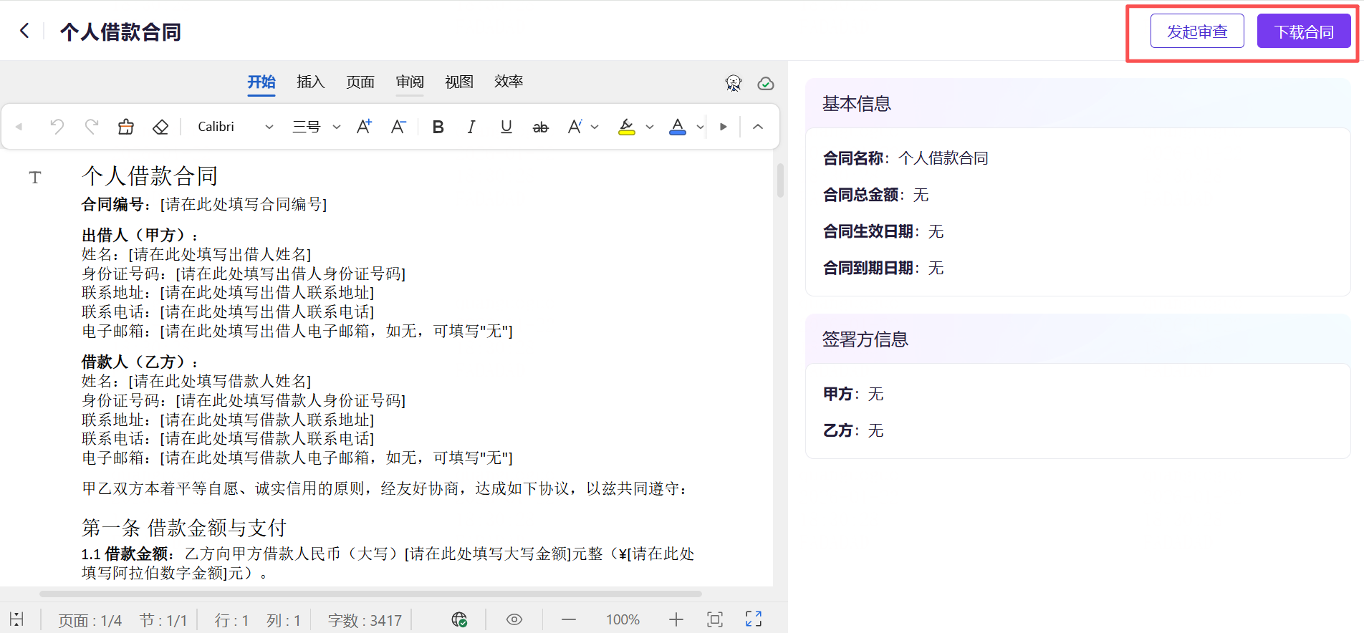Toggle underline formatting
Viewport: 1364px width, 633px height.
pyautogui.click(x=506, y=127)
